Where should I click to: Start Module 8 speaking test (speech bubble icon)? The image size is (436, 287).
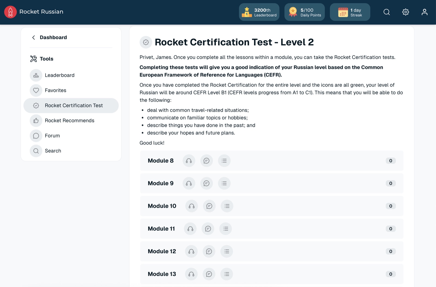207,161
